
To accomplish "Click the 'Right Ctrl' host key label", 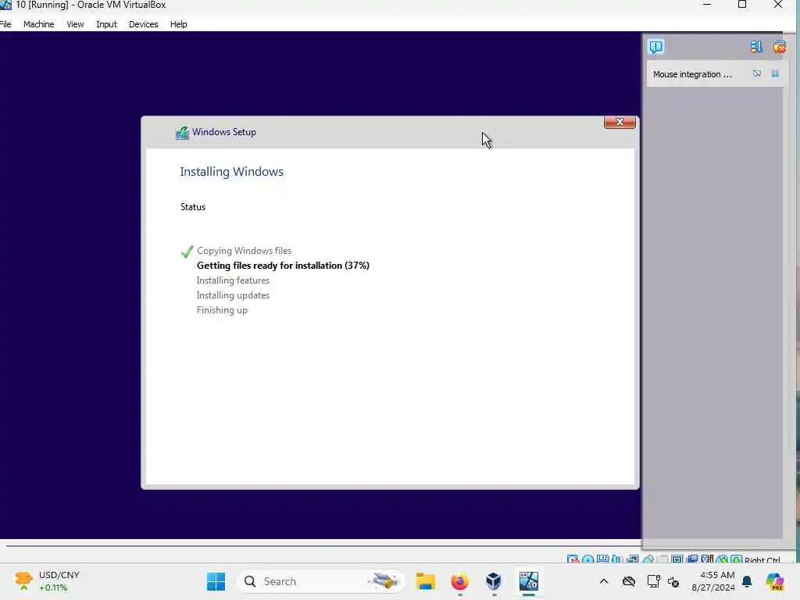I will click(x=762, y=559).
